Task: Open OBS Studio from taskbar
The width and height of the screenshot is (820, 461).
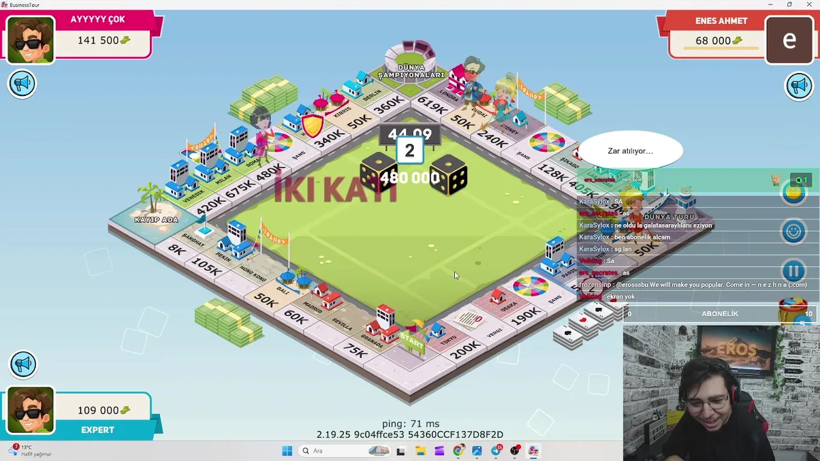Action: click(x=514, y=451)
